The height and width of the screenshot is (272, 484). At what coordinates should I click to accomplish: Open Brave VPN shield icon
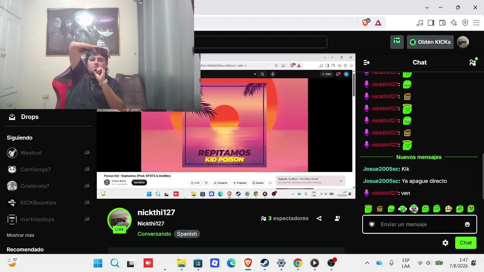465,23
